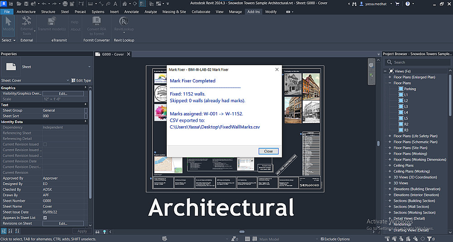Viewport: 453px width, 242px height.
Task: Toggle the Current Revision Issued checkbox
Action: coord(45,144)
